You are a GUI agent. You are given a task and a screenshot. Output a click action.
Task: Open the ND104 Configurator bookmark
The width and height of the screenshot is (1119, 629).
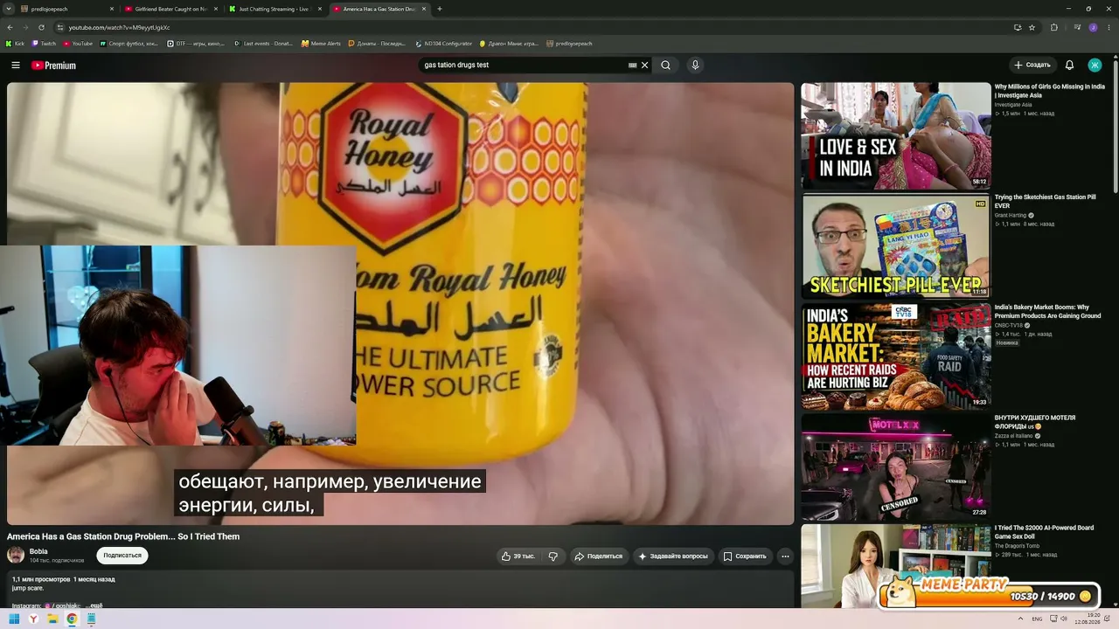(x=444, y=43)
